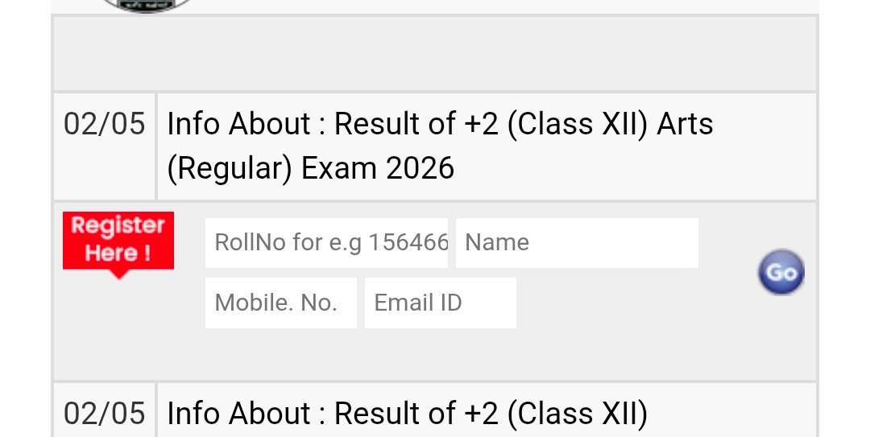The width and height of the screenshot is (870, 437).
Task: Click the empty grey banner above the notices
Action: (435, 54)
